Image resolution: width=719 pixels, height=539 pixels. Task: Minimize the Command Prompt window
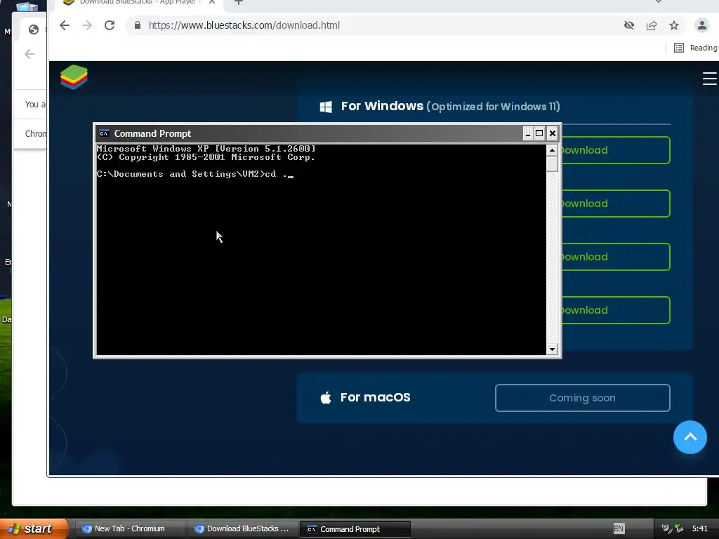click(x=528, y=133)
